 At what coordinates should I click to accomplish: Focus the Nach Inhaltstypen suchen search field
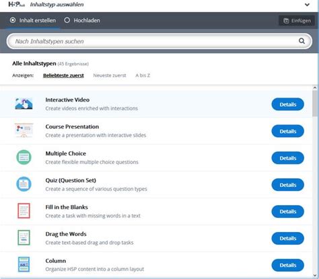click(159, 41)
